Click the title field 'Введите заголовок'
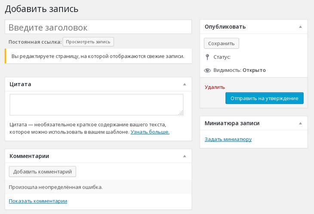The width and height of the screenshot is (314, 214). 98,27
